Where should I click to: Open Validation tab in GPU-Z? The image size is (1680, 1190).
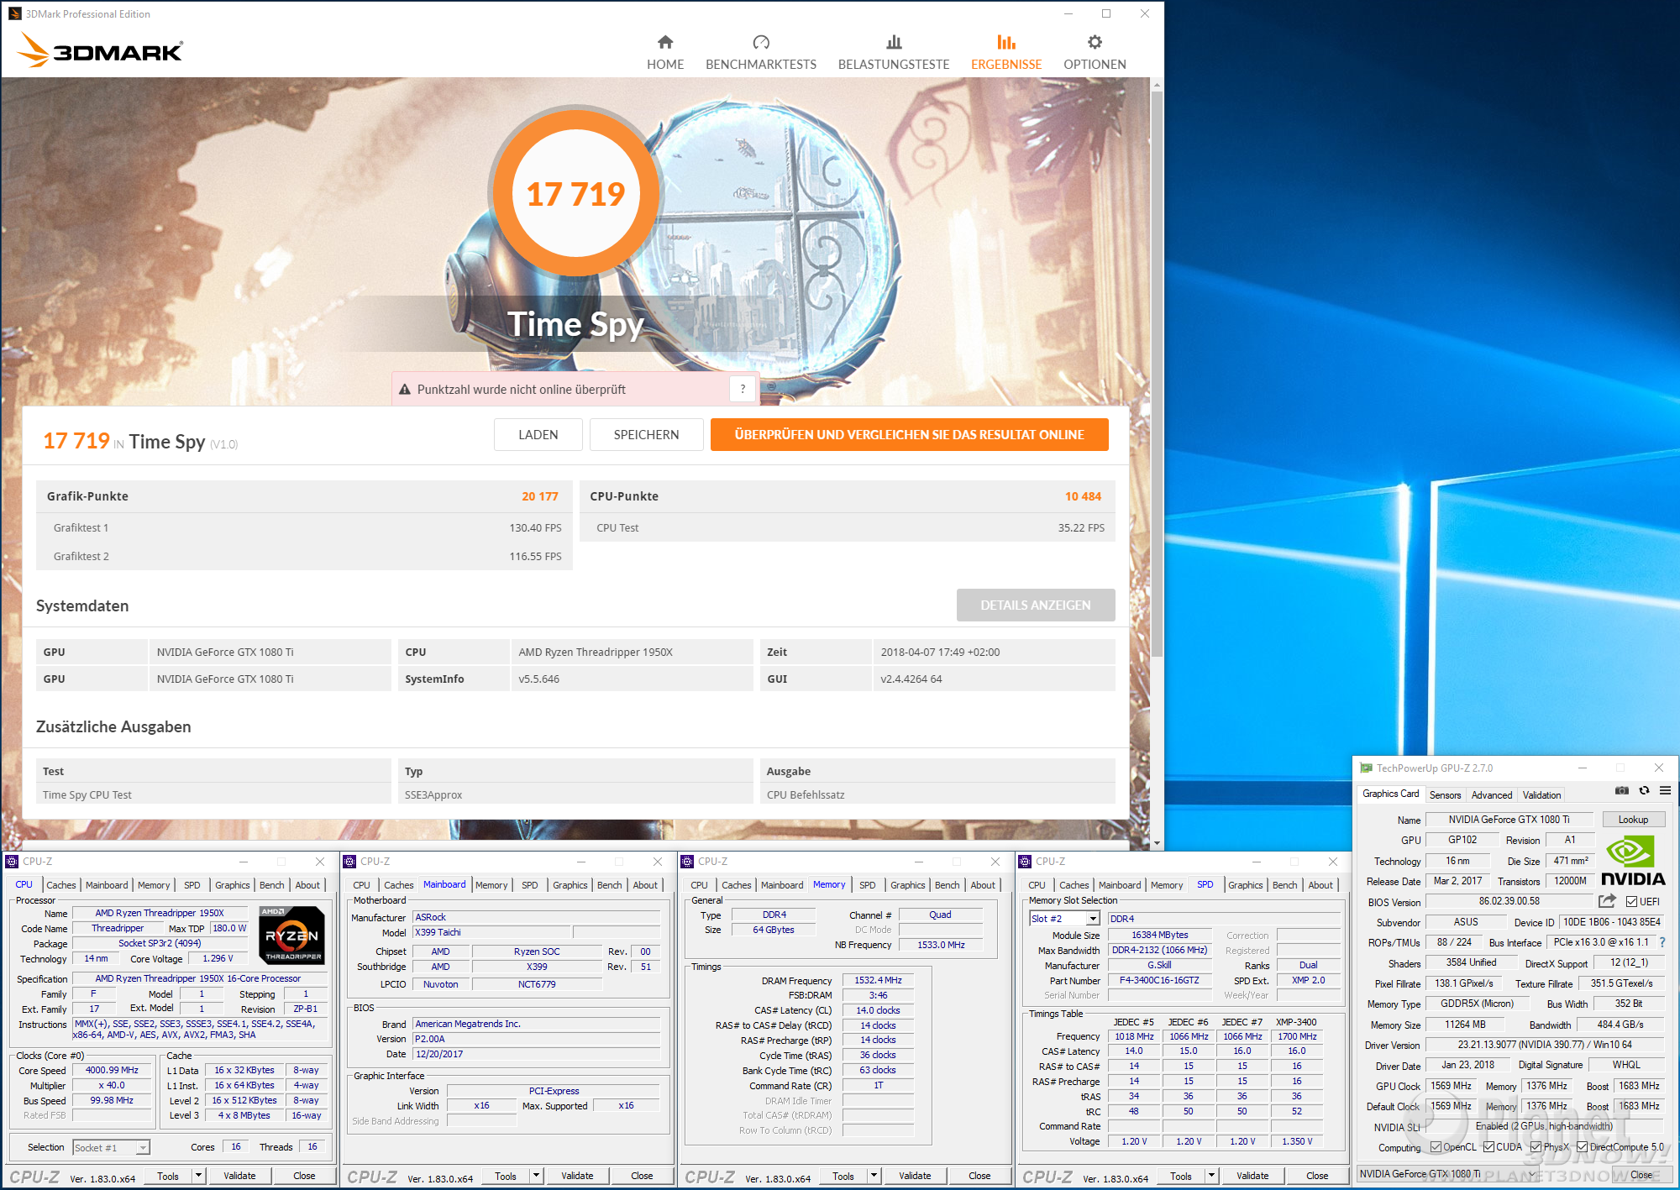[1541, 795]
